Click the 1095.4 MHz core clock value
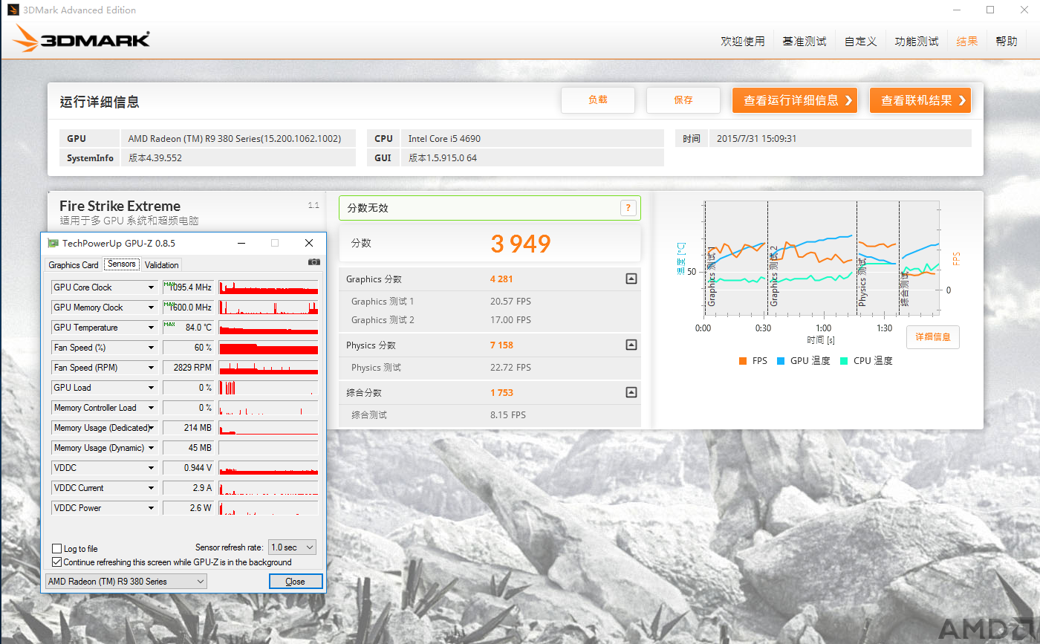 pos(188,287)
